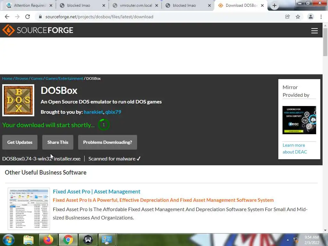Open the Browse breadcrumb link
Image resolution: width=328 pixels, height=246 pixels.
(x=22, y=78)
